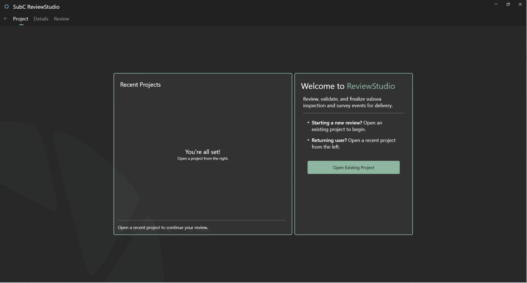The height and width of the screenshot is (283, 527).
Task: Click 'Open a recent project to continue your review.'
Action: [163, 227]
